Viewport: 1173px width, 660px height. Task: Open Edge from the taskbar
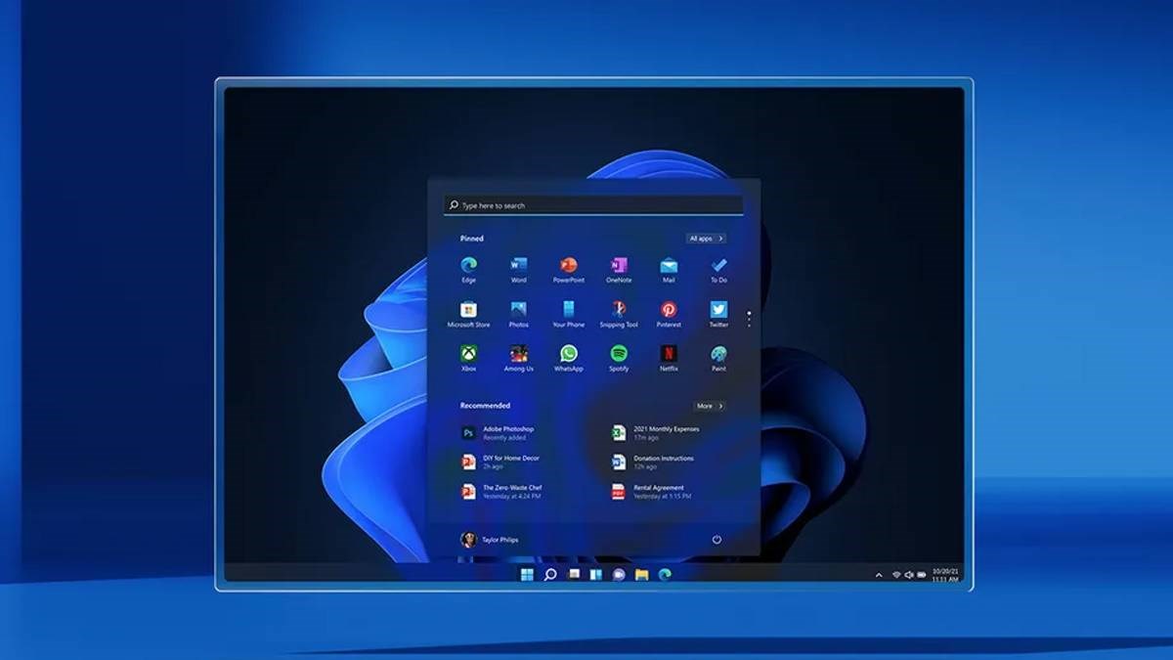[x=665, y=574]
